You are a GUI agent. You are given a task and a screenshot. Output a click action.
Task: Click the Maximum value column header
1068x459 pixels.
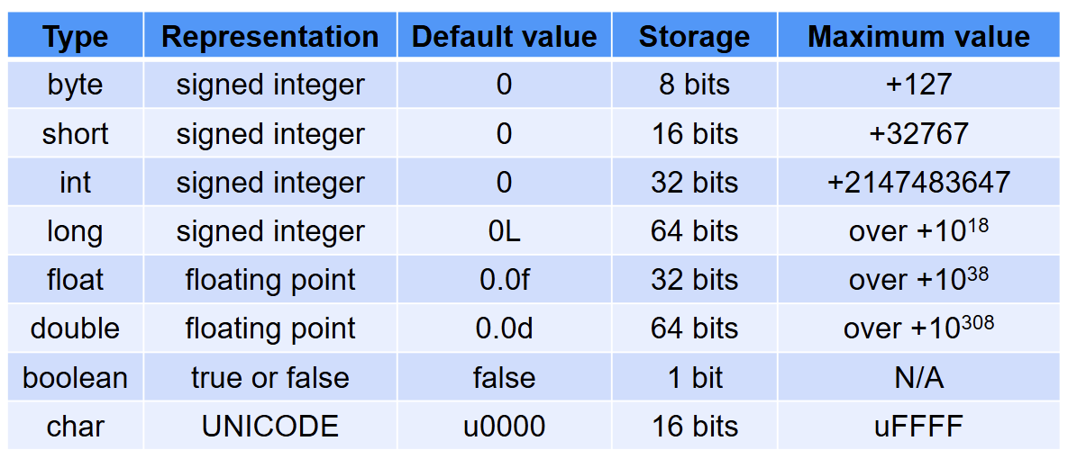[x=918, y=37]
